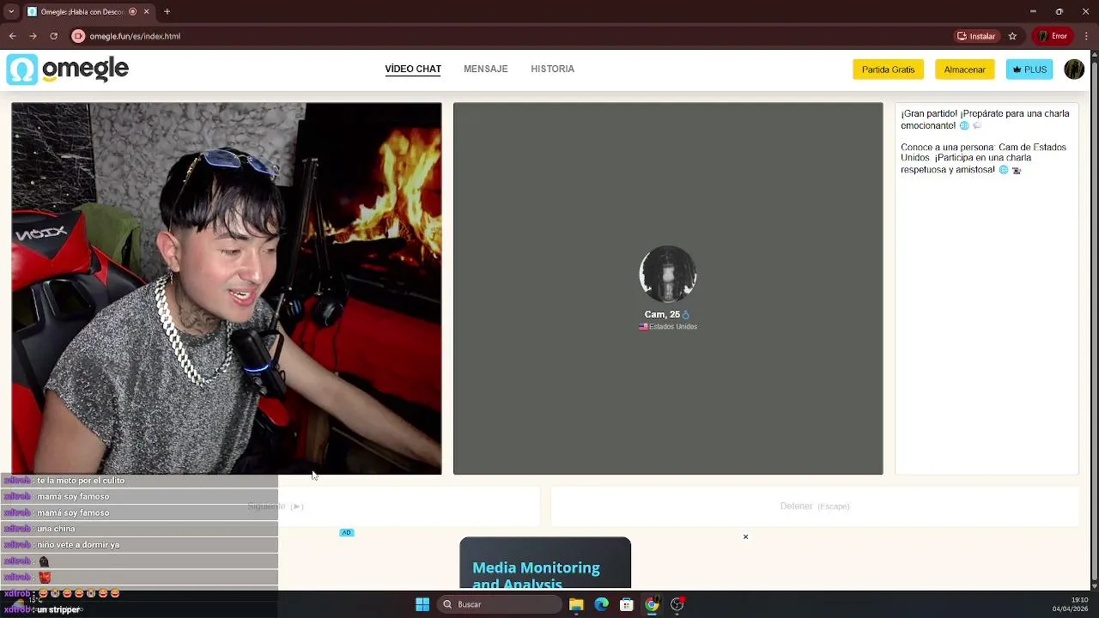Click the camera site-info icon in address bar
Image resolution: width=1099 pixels, height=618 pixels.
[79, 36]
